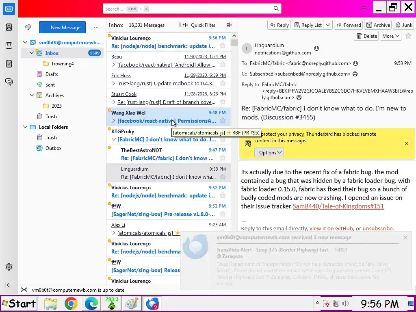Open File Explorer from taskbar

51,303
